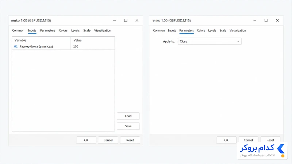Click the Save button
The image size is (292, 164).
(128, 126)
